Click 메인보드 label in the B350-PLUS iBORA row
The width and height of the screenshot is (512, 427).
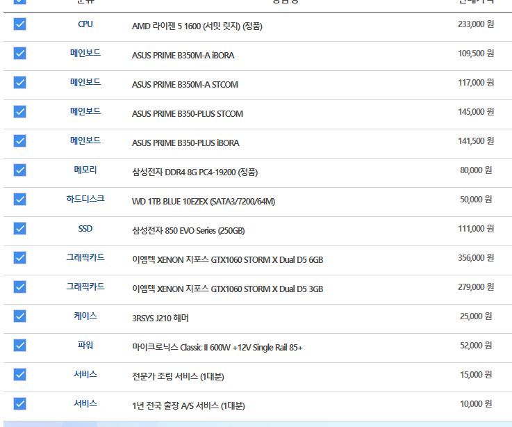coord(85,140)
